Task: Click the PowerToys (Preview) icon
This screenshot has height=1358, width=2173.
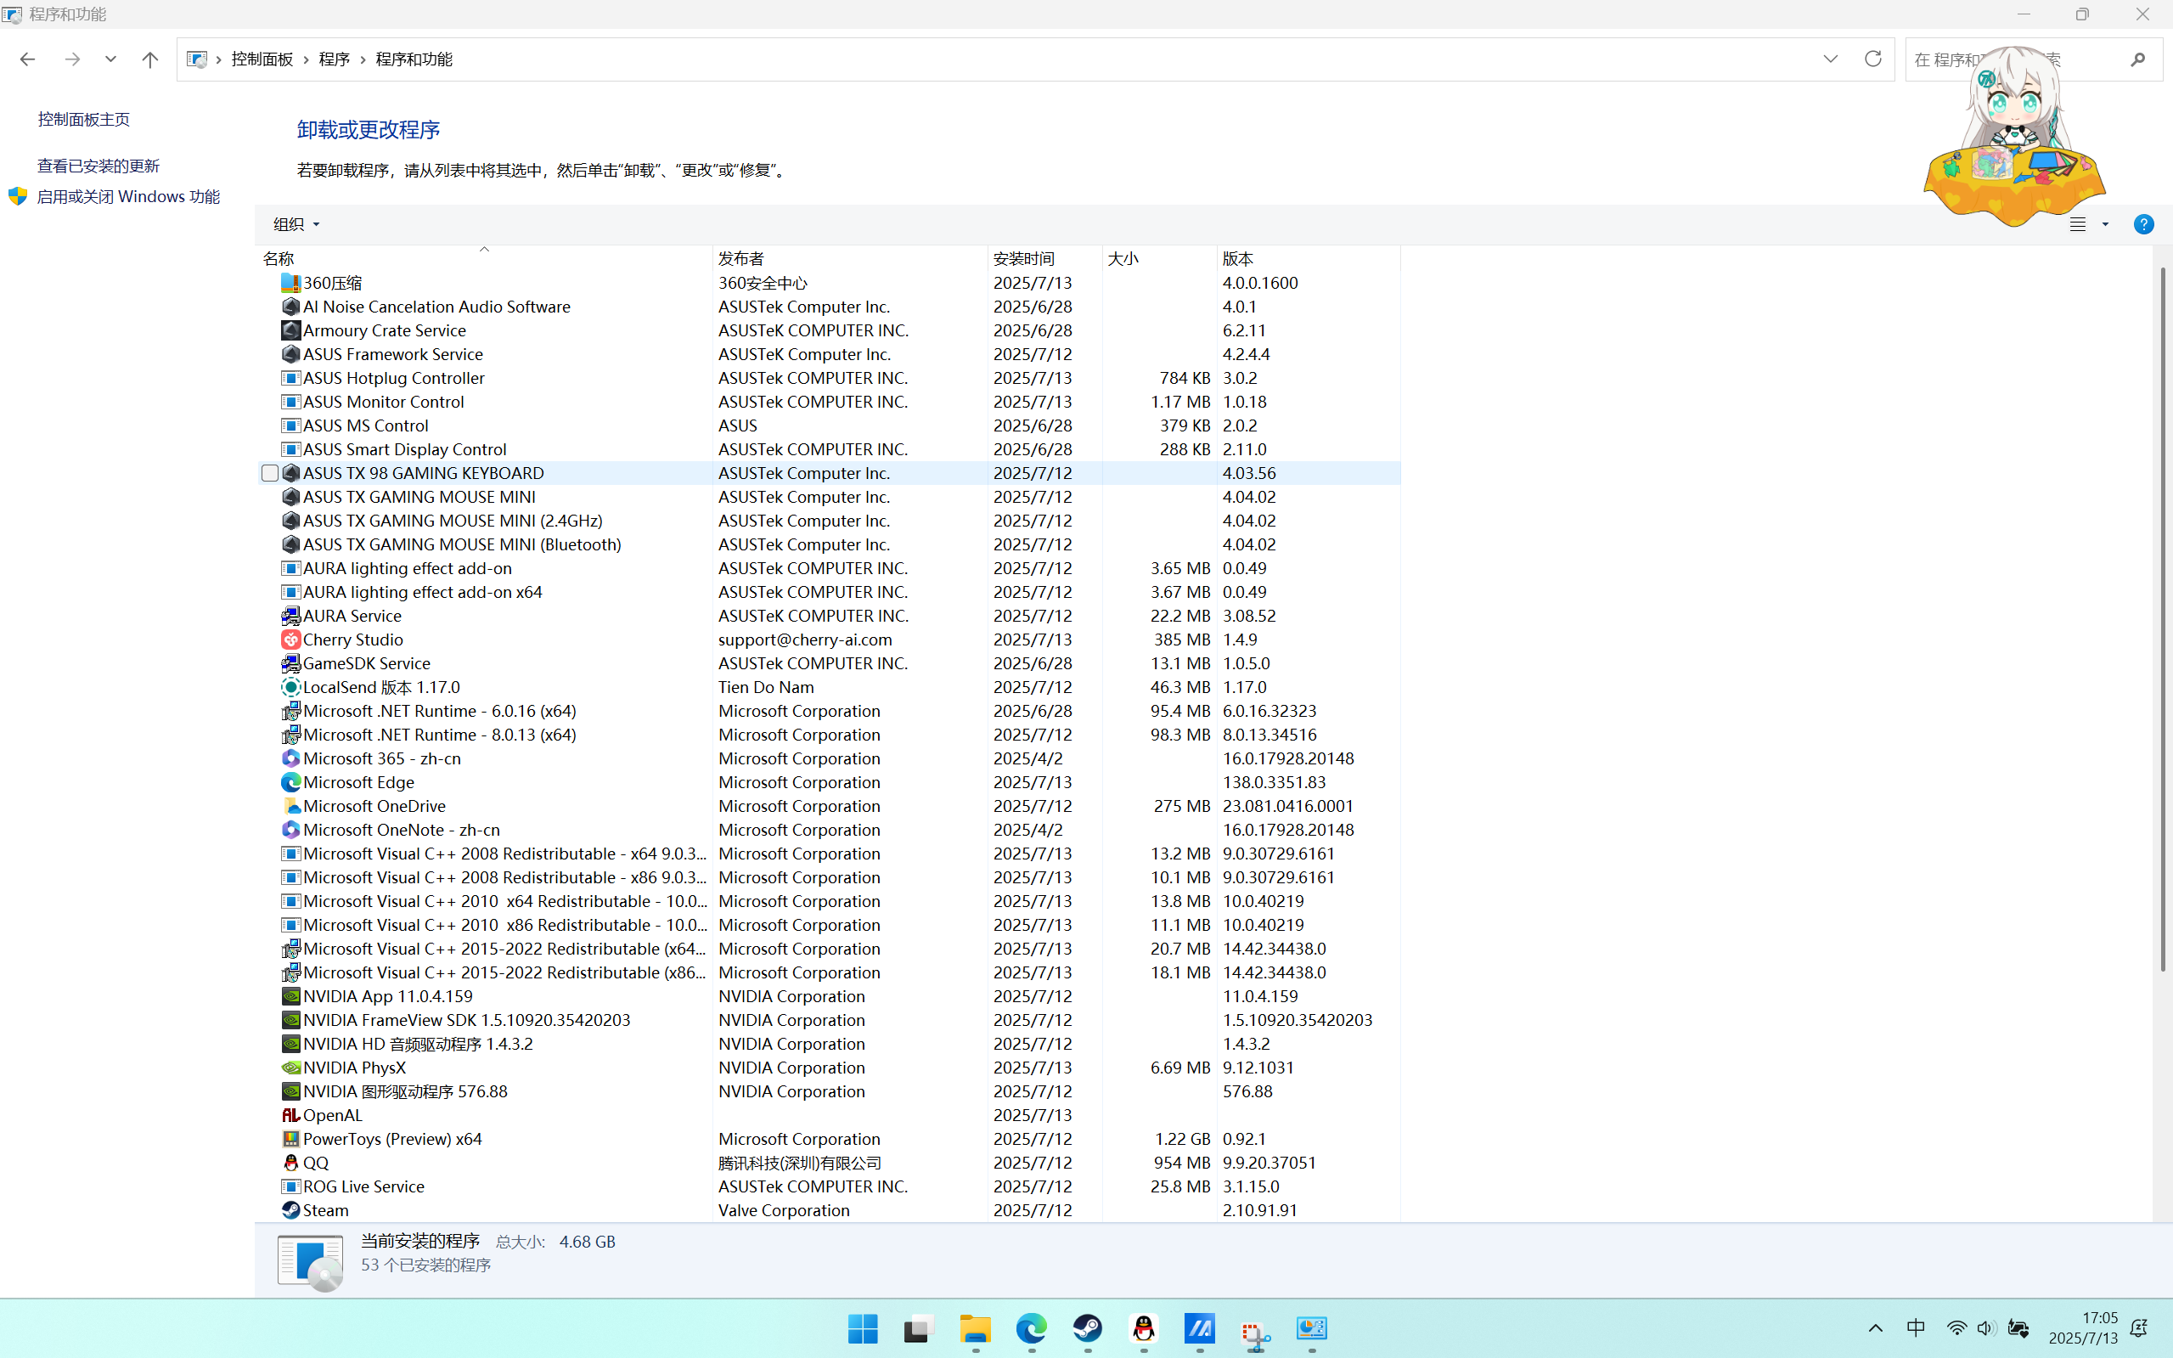Action: 290,1139
